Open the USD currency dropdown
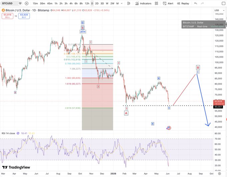 [x=219, y=10]
